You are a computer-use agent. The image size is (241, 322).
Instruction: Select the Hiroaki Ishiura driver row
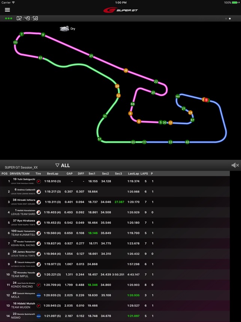(x=115, y=202)
